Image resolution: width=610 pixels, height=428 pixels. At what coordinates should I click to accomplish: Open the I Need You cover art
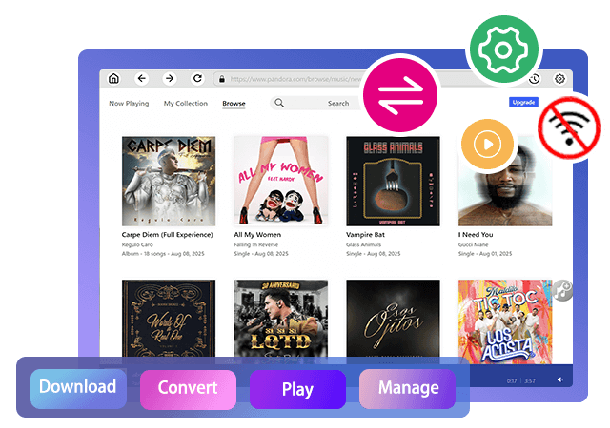[x=505, y=181]
